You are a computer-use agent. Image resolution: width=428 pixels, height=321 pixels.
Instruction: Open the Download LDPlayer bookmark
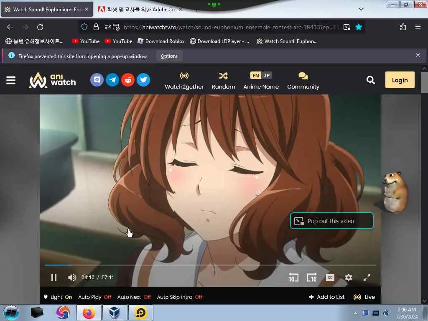219,41
